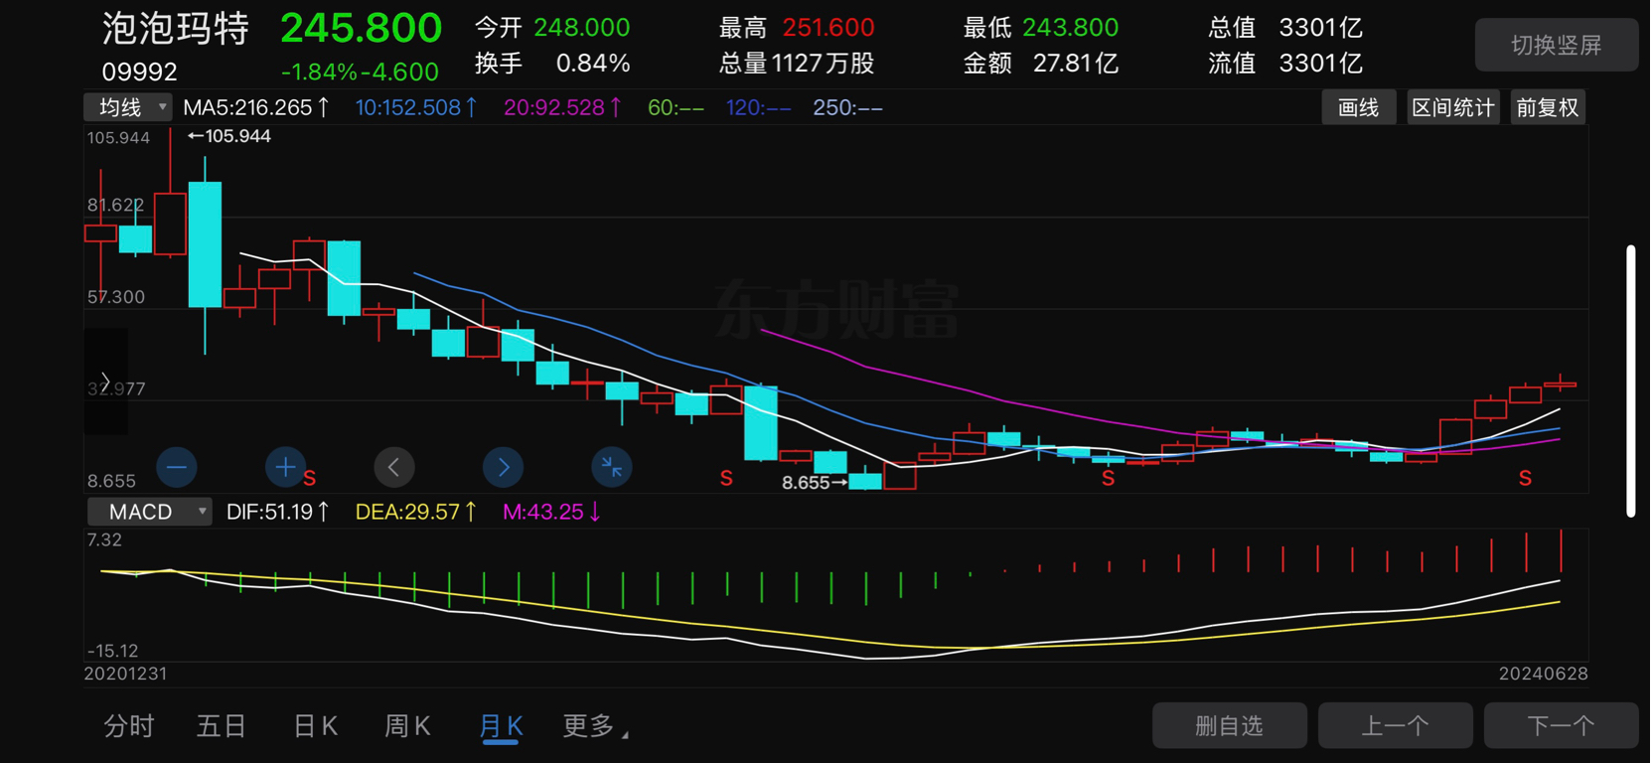This screenshot has width=1651, height=763.
Task: Zoom in chart with plus icon
Action: [285, 467]
